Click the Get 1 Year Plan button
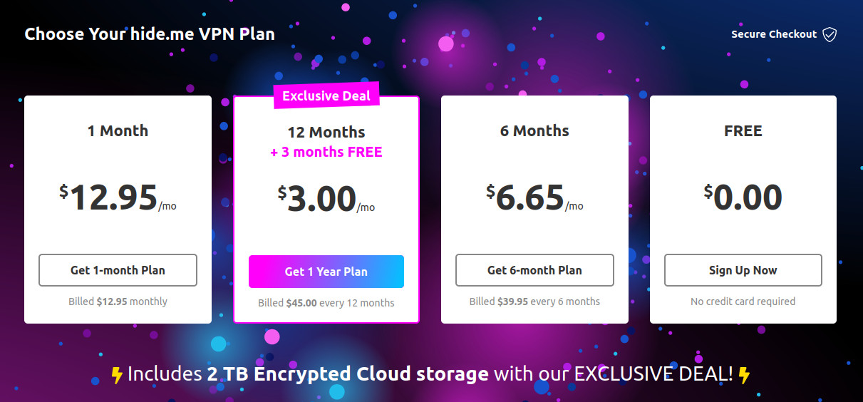Viewport: 863px width, 402px height. [326, 272]
